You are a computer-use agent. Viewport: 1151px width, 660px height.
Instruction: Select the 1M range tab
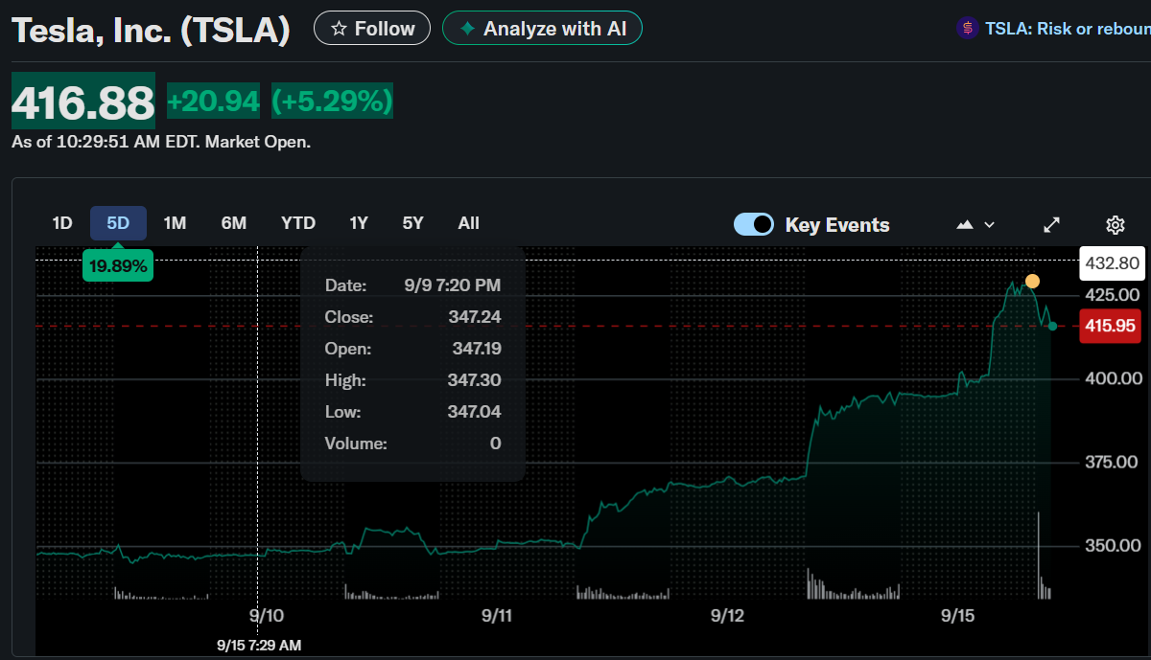point(175,223)
